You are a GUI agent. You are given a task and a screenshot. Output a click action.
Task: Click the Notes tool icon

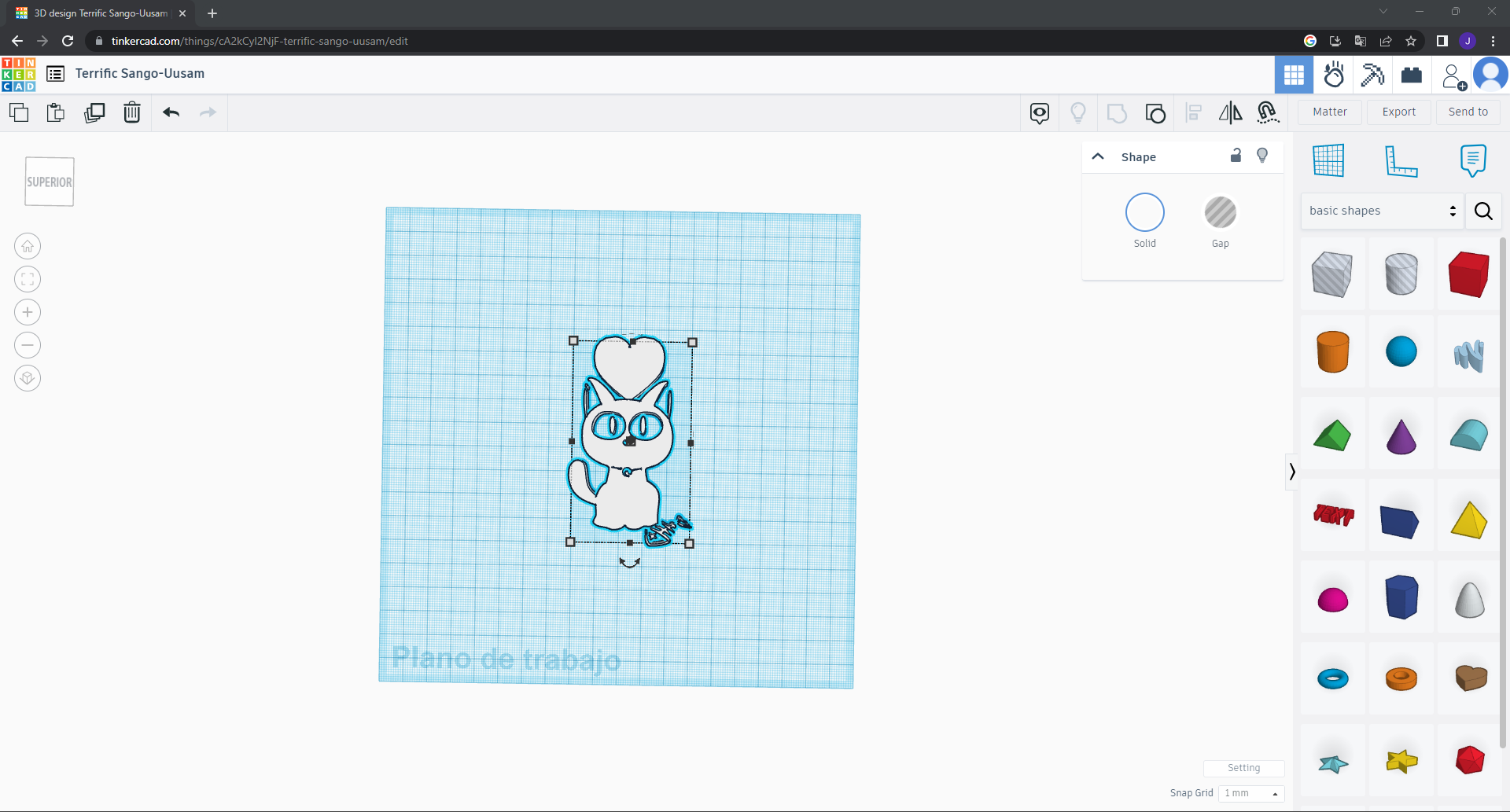pyautogui.click(x=1473, y=160)
